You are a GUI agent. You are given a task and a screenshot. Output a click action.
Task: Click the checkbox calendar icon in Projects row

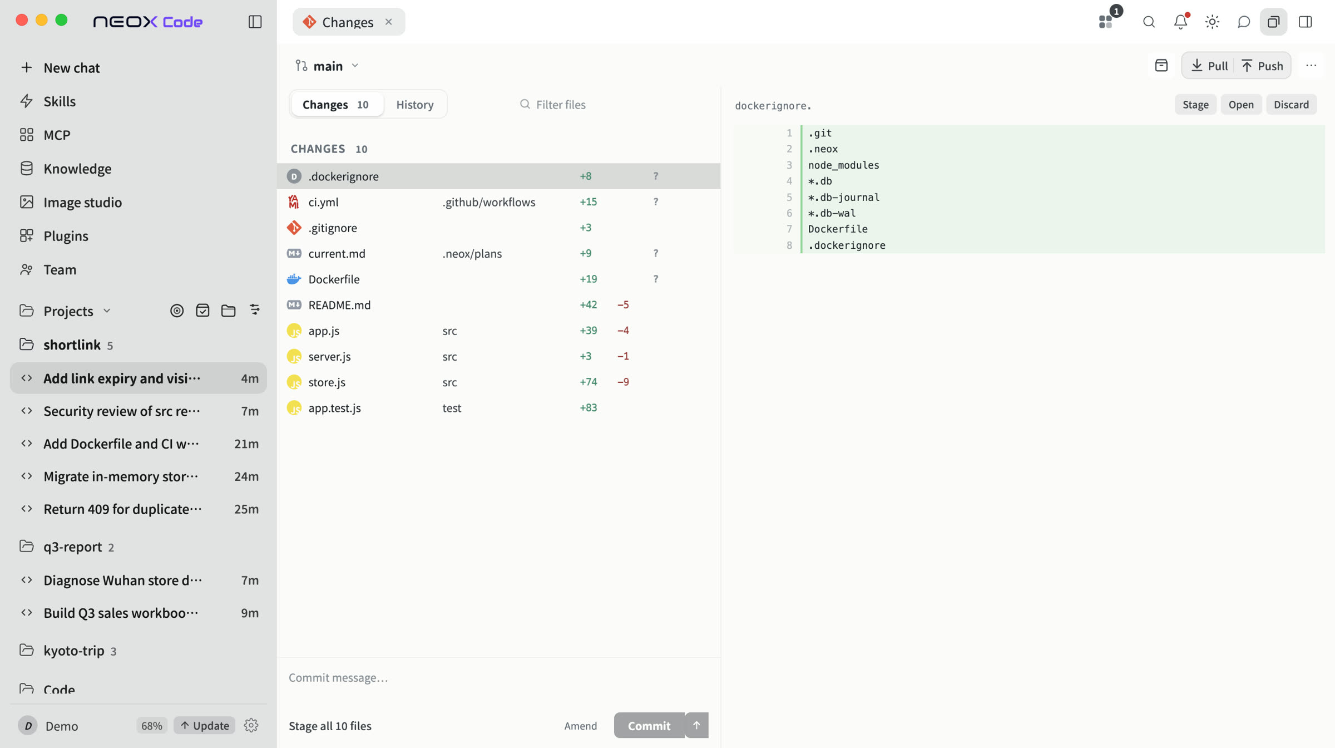pyautogui.click(x=202, y=311)
